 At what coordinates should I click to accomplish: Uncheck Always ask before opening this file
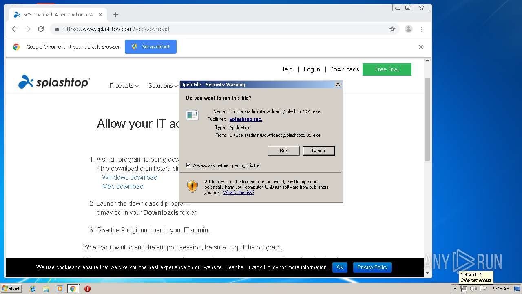[188, 165]
